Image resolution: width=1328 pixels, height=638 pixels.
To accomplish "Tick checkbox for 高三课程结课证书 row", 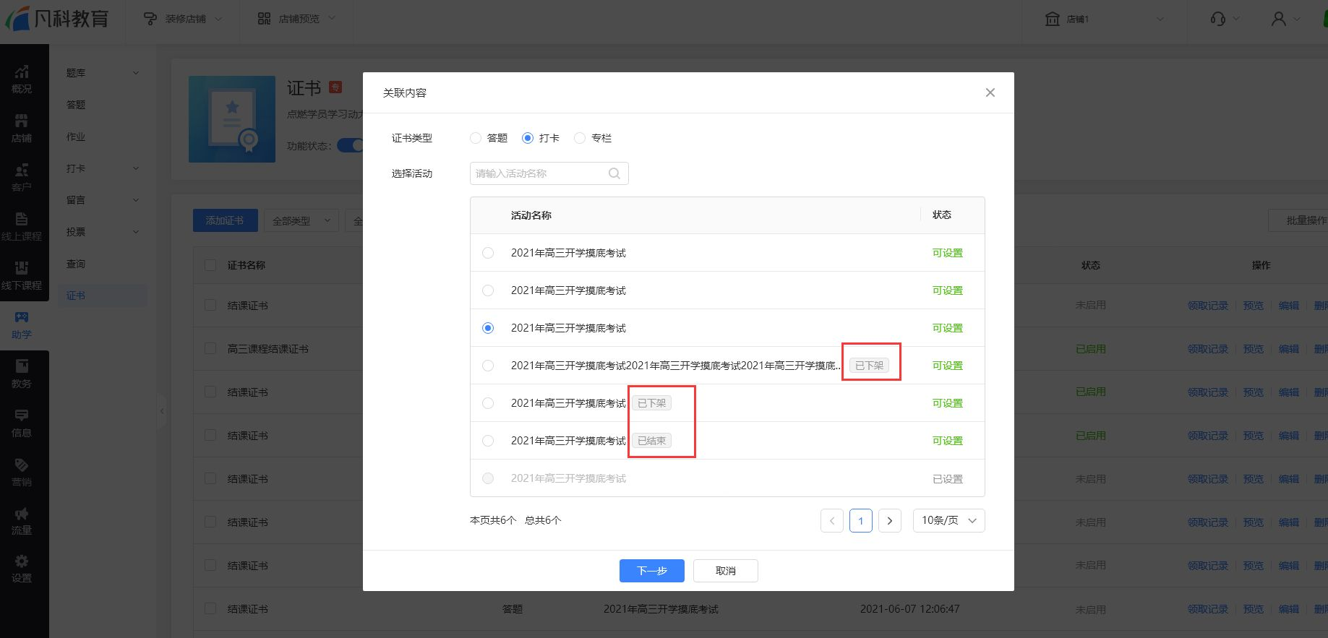I will tap(210, 348).
